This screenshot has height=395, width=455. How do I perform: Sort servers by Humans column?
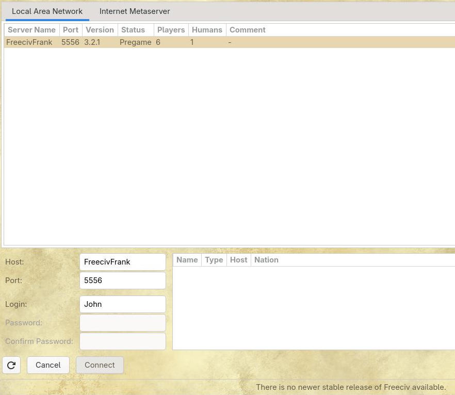[x=207, y=30]
